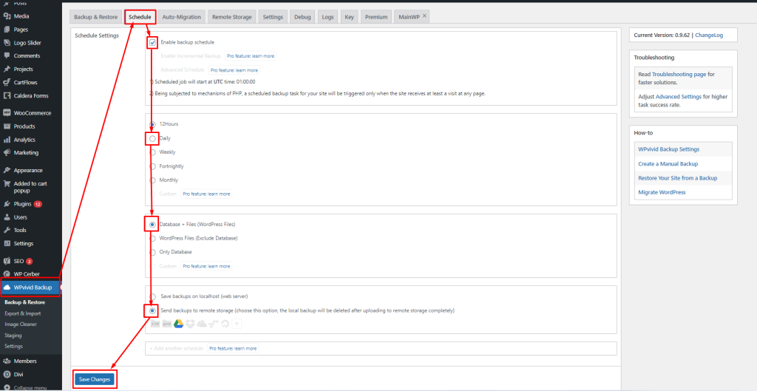
Task: Select the Google Drive remote storage icon
Action: pos(179,324)
